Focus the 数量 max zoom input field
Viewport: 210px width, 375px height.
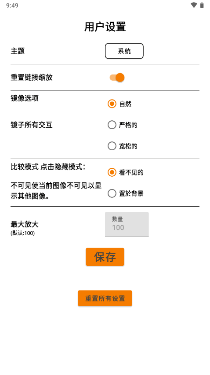tap(127, 224)
